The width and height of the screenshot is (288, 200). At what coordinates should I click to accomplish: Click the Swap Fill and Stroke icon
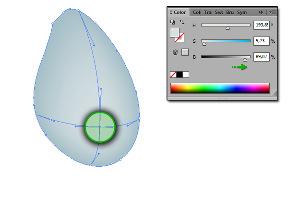point(182,22)
